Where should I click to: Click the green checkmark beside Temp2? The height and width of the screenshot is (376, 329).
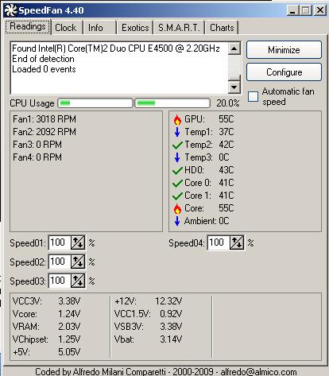coord(177,145)
